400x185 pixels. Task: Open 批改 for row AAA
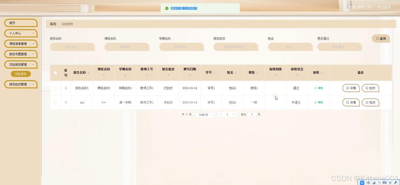370,102
